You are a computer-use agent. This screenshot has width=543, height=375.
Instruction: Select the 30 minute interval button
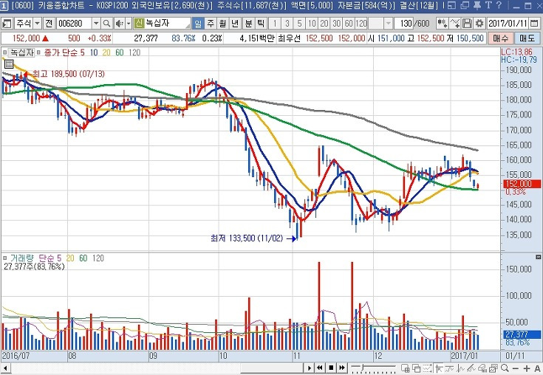click(x=336, y=24)
